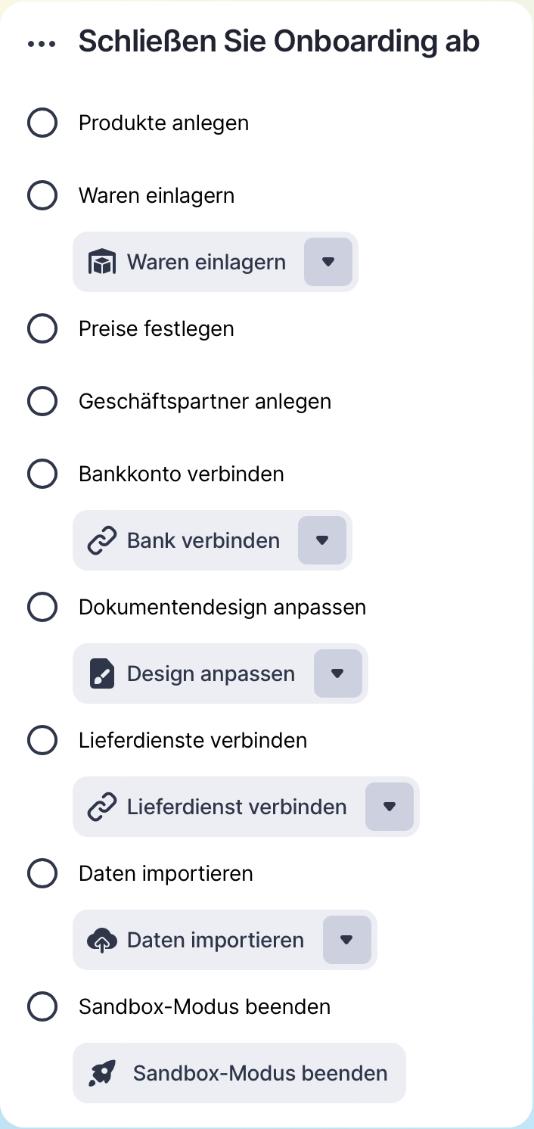Screen dimensions: 534x1129
Task: Show options arrow for Daten importieren button
Action: 347,940
